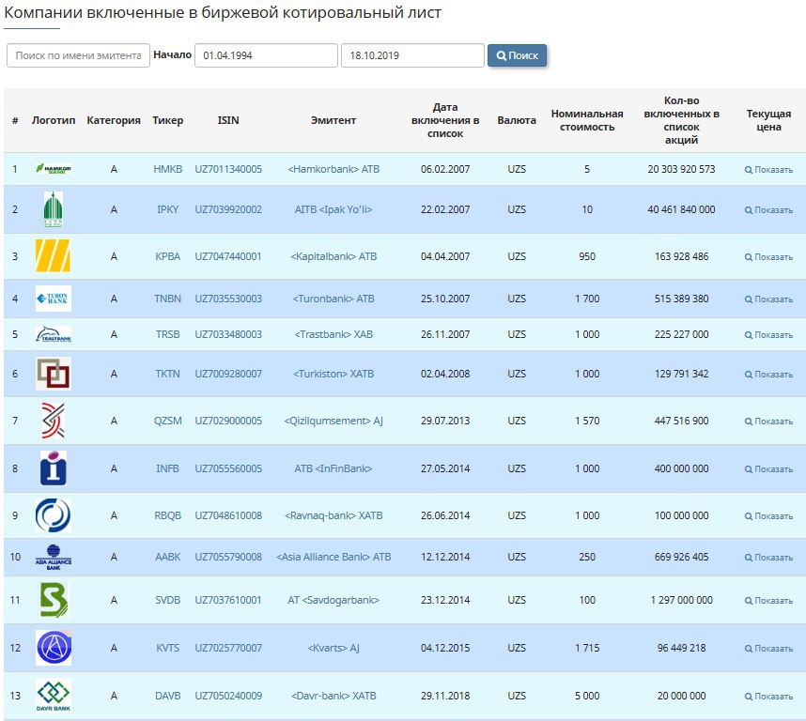Screen dimensions: 806x721
Task: Click the Ipak Yo'li green building logo
Action: point(54,209)
